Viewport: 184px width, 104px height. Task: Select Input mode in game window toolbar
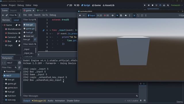coord(91,15)
